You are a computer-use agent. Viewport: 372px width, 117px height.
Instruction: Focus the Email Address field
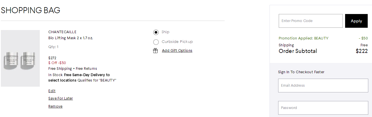pos(323,86)
